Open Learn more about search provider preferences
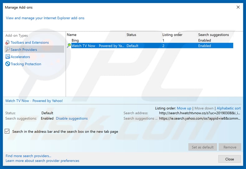246x169 pixels. tap(42, 161)
